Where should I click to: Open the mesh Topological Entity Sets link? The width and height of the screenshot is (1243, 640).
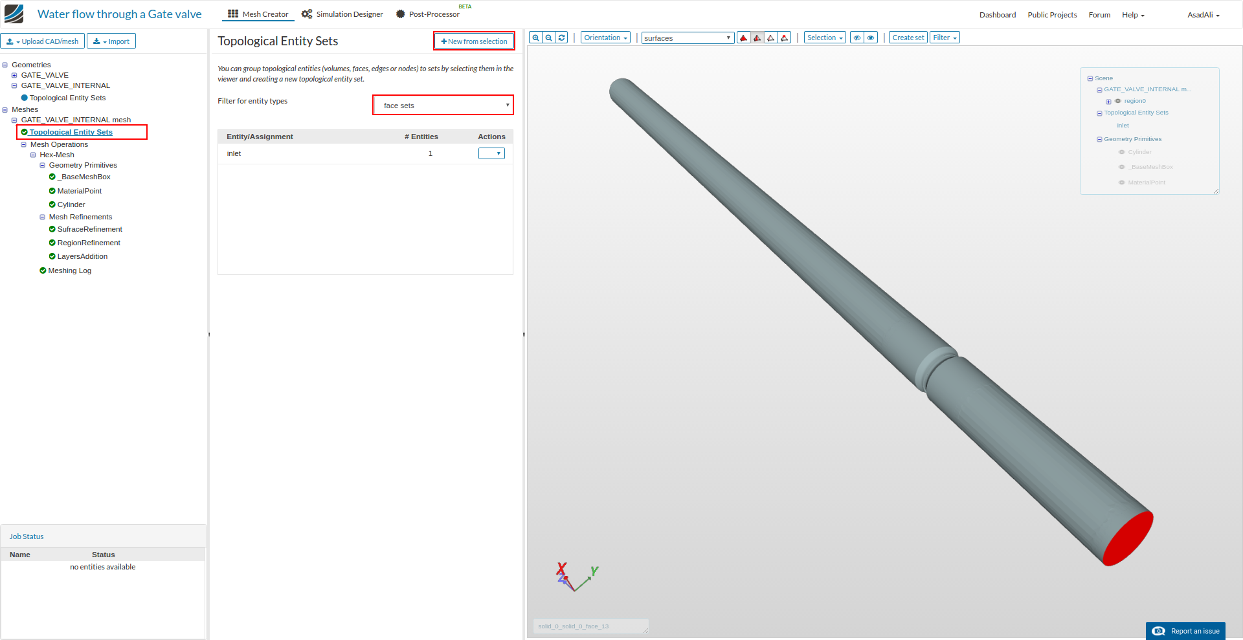click(x=71, y=132)
